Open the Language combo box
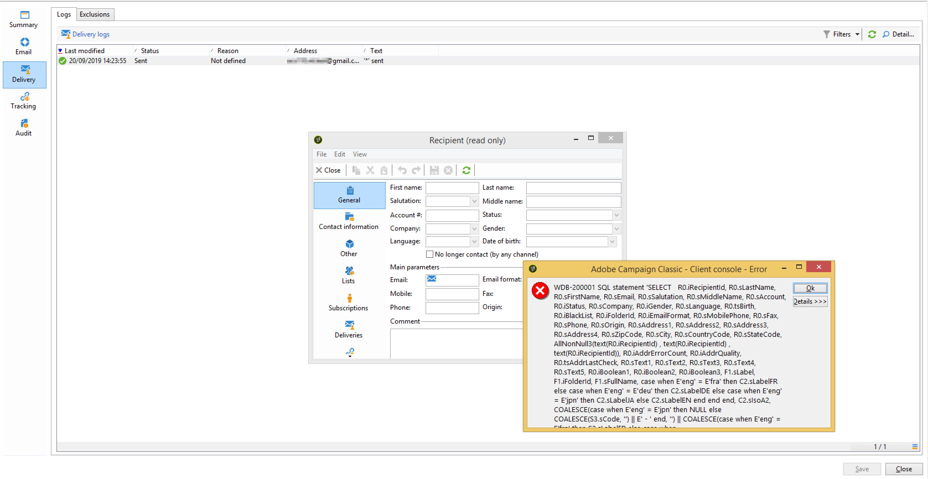 474,241
